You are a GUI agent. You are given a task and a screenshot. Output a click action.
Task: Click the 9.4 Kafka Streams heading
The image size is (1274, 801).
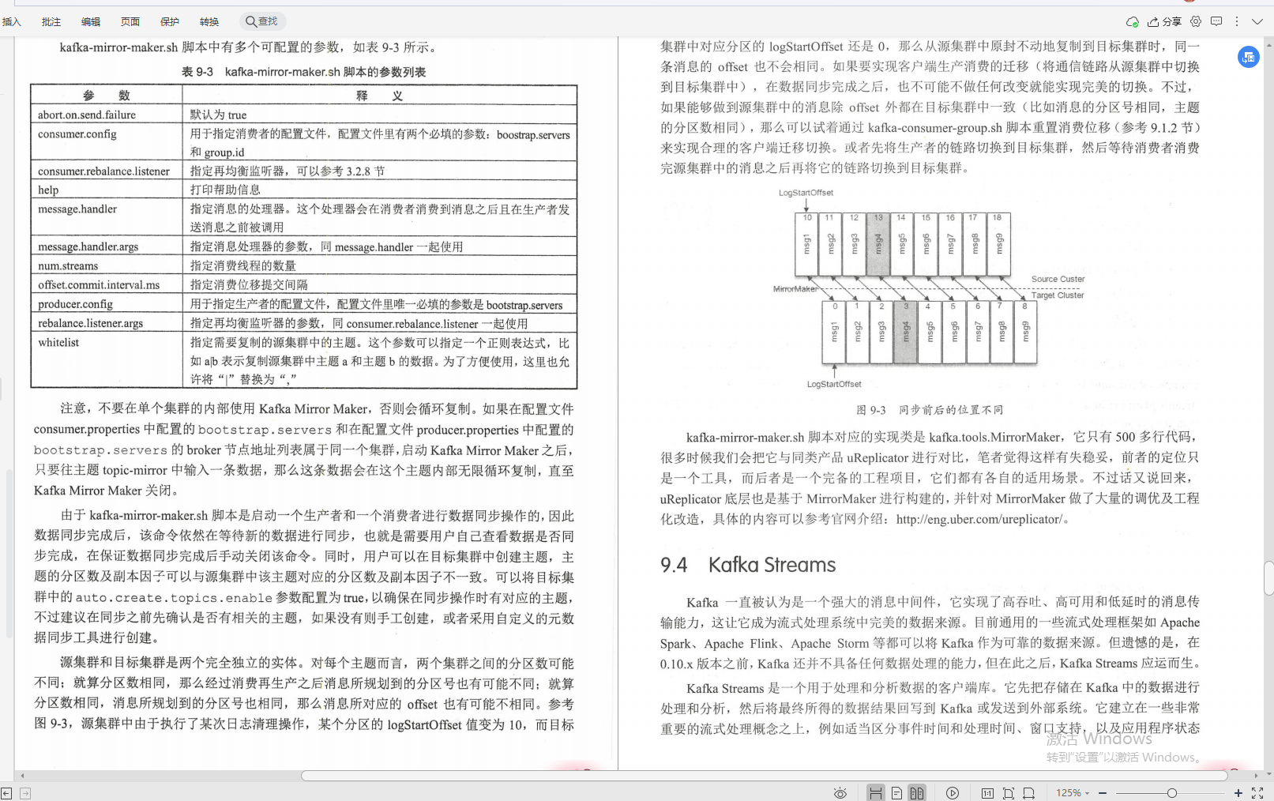(x=748, y=565)
